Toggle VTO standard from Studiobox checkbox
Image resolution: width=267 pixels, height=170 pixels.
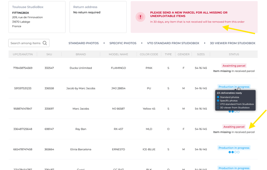[x=218, y=104]
